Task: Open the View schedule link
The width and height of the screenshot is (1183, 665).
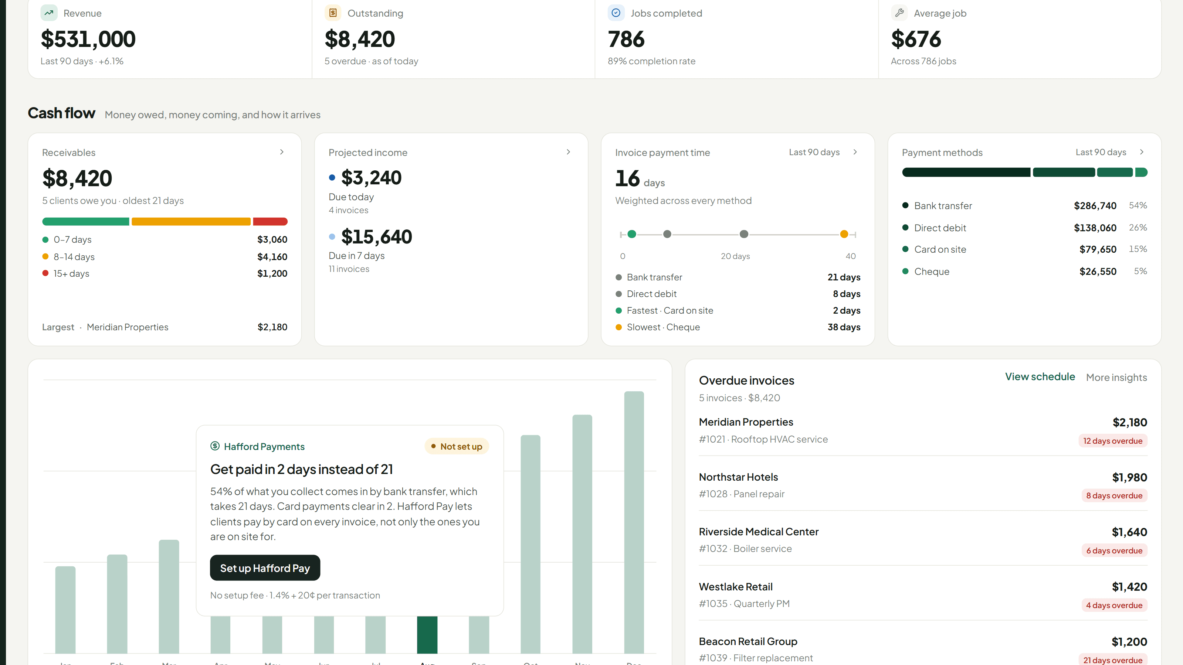Action: coord(1040,377)
